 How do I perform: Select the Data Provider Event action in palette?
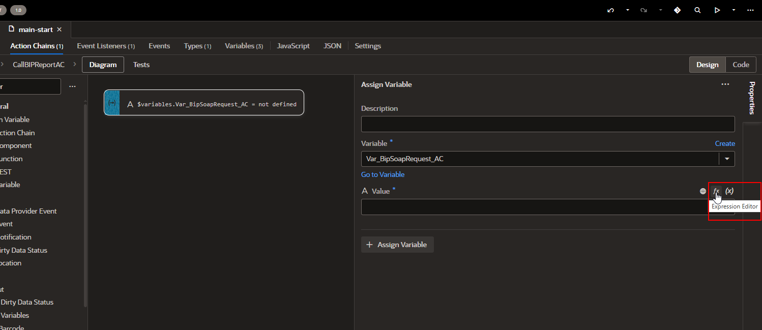[x=28, y=211]
